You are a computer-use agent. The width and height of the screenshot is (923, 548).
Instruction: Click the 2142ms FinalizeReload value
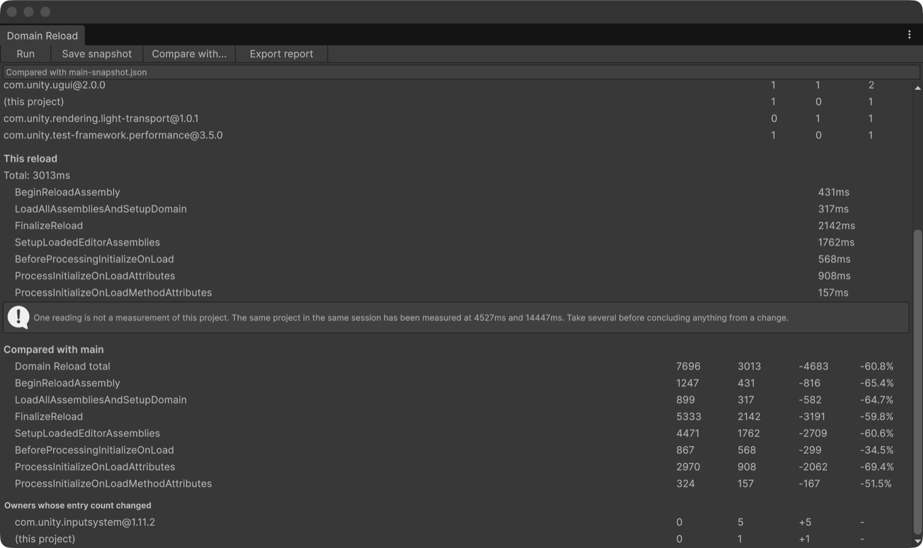pos(836,225)
